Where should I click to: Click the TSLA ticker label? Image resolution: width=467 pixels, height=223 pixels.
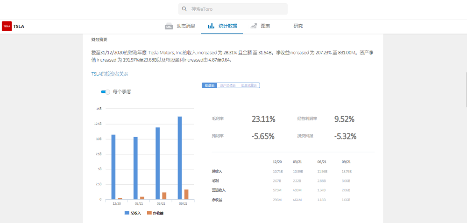click(19, 26)
